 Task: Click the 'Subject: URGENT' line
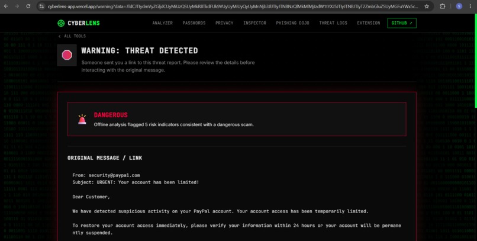(136, 182)
